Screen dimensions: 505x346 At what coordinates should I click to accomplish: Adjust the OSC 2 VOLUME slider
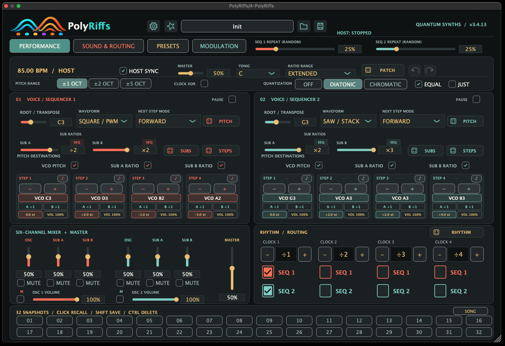(x=155, y=299)
